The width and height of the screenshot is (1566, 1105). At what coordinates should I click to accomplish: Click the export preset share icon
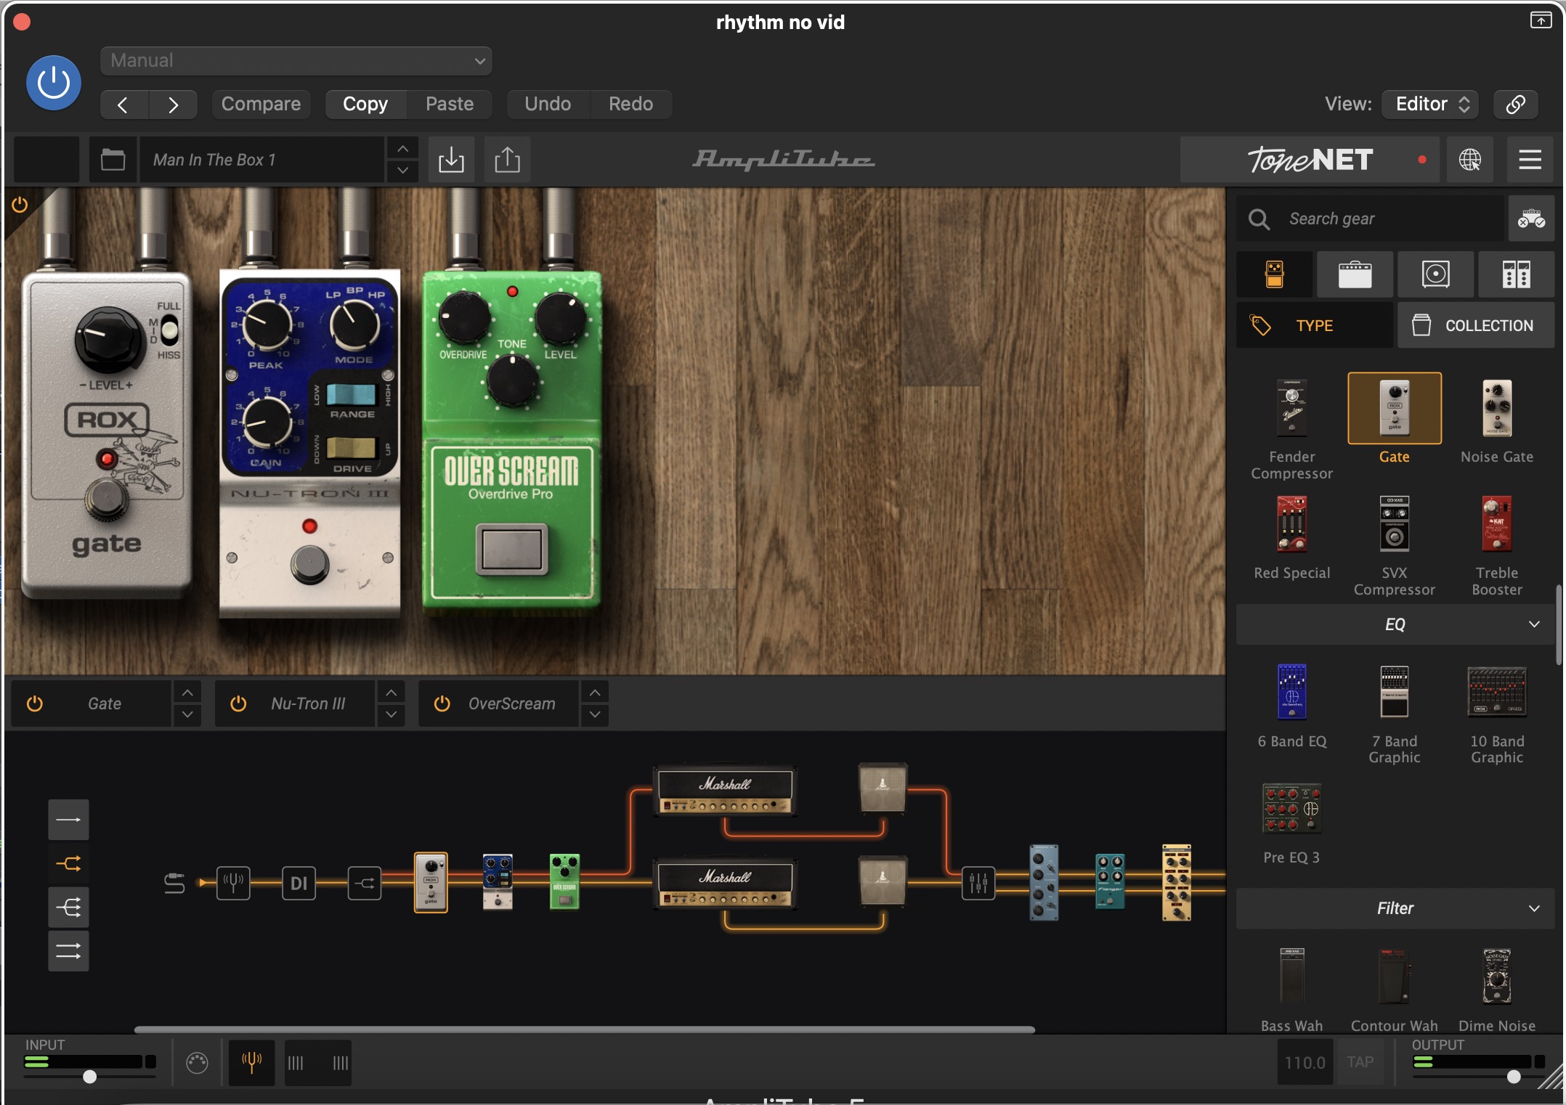pyautogui.click(x=507, y=160)
